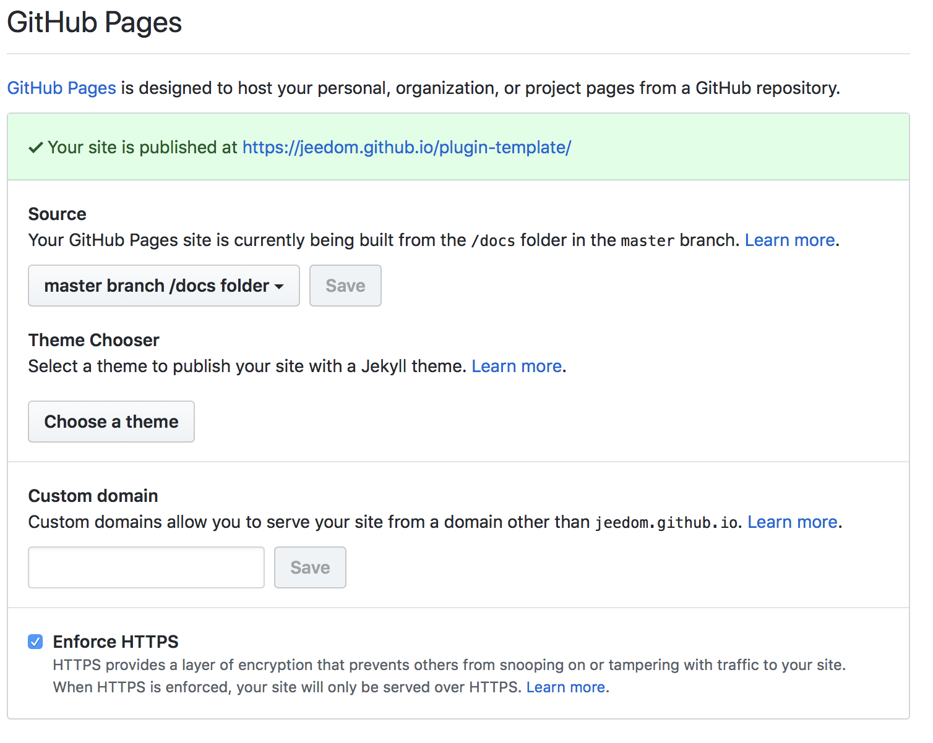Click the GitHub Pages page heading

pos(95,22)
